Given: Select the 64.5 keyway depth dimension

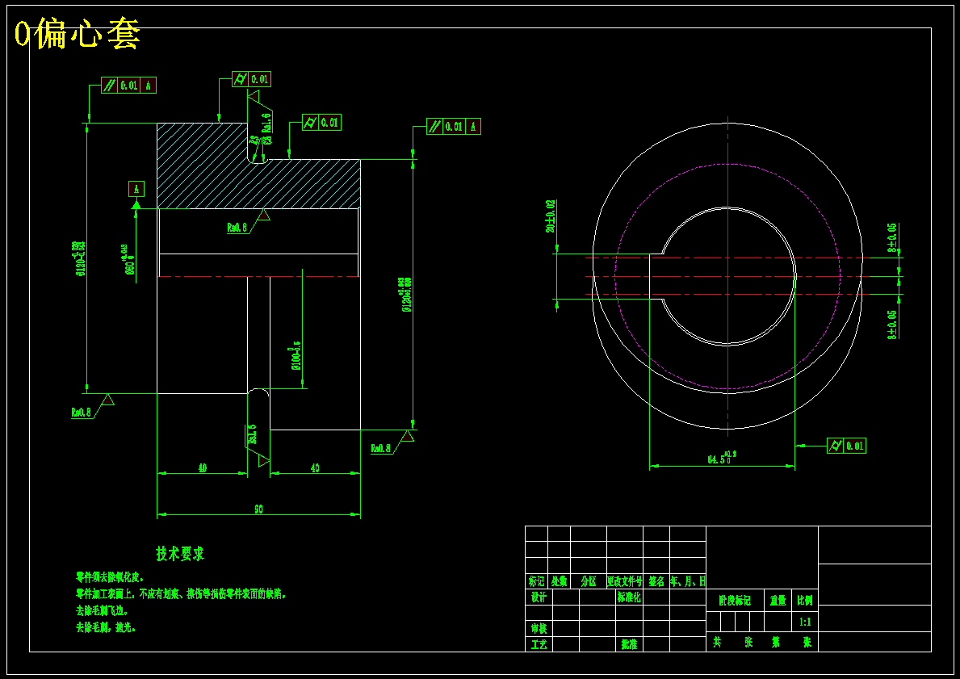Looking at the screenshot, I should (x=723, y=458).
